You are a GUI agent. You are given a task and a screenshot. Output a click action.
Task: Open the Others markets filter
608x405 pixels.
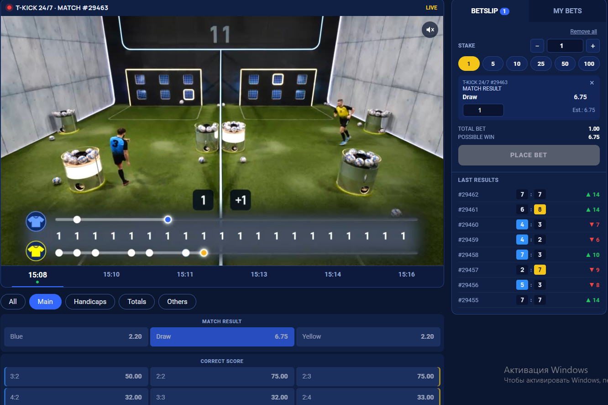[177, 302]
